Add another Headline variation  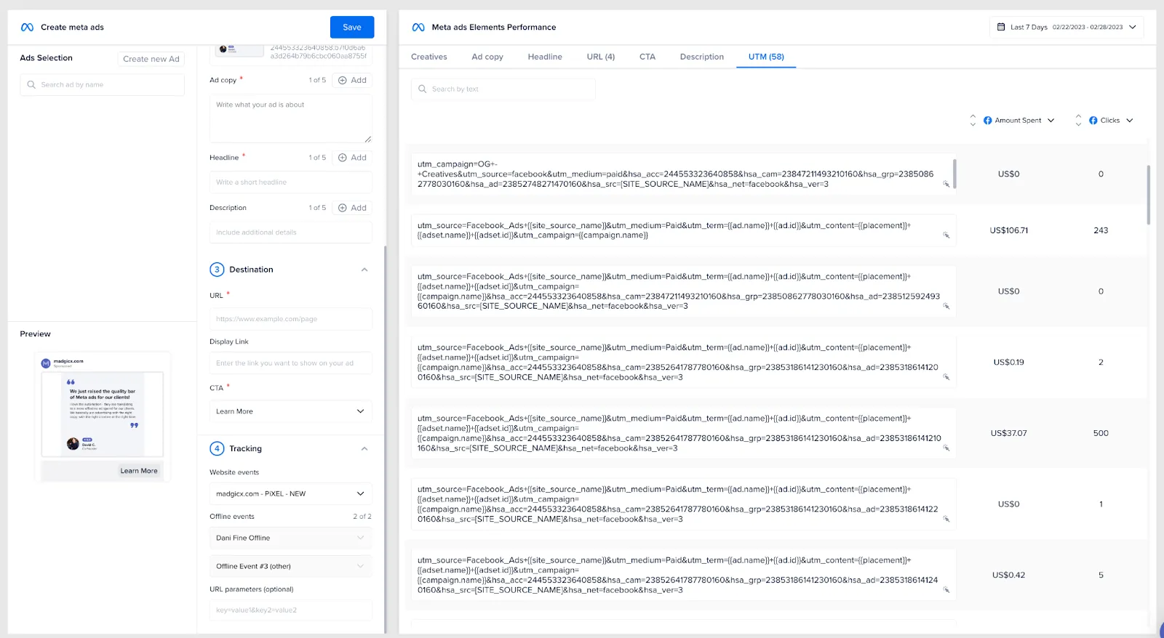352,158
